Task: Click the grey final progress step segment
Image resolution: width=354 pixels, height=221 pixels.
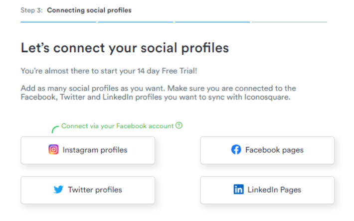Action: click(x=289, y=22)
